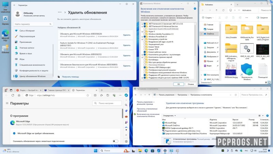Open the hamburger menu in Edge Параметры page

(x=7, y=103)
